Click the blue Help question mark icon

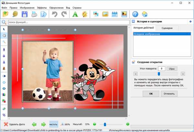135,14
